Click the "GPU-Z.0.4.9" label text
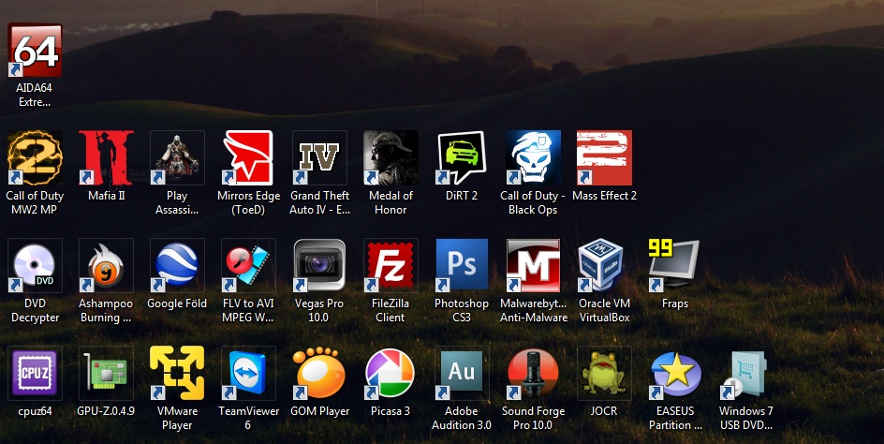 click(106, 411)
